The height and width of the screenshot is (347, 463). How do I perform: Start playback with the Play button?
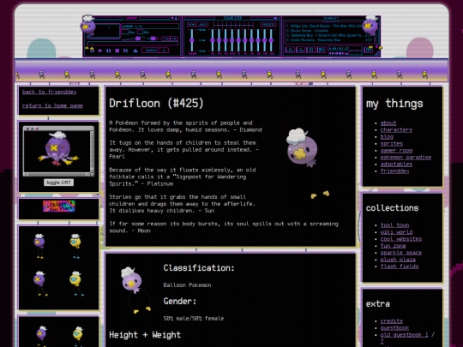[x=100, y=51]
